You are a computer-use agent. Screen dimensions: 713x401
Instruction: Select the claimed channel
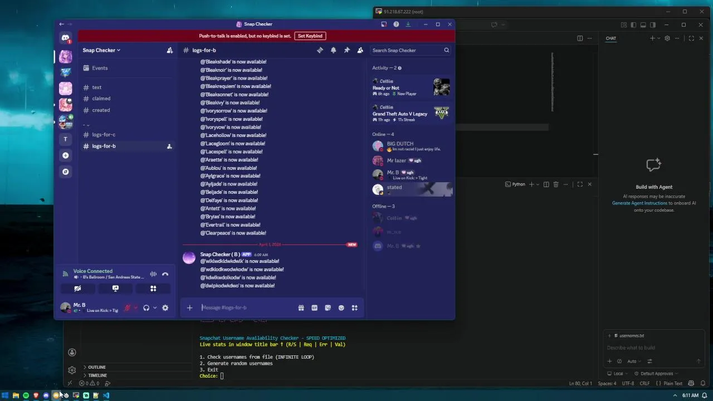127,99
